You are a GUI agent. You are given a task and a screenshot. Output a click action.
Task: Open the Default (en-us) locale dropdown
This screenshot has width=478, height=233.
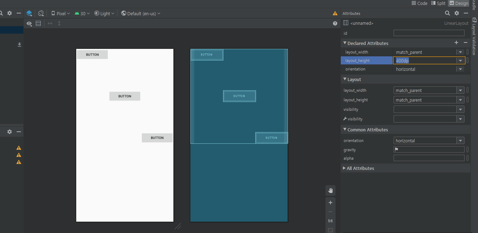[x=141, y=13]
